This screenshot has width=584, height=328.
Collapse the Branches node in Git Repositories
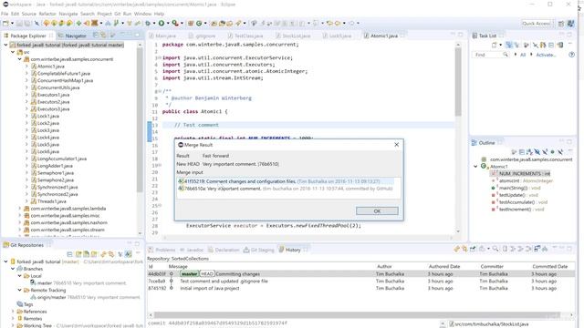[x=13, y=269]
